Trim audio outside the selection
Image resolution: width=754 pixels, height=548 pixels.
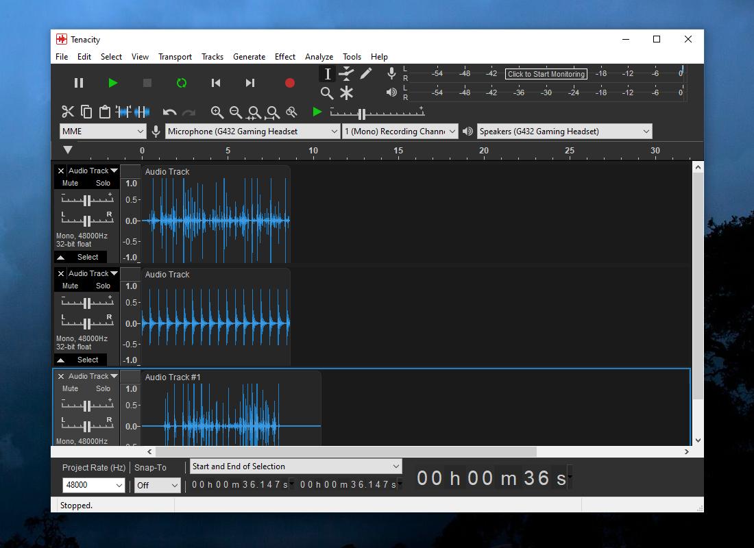[x=123, y=112]
